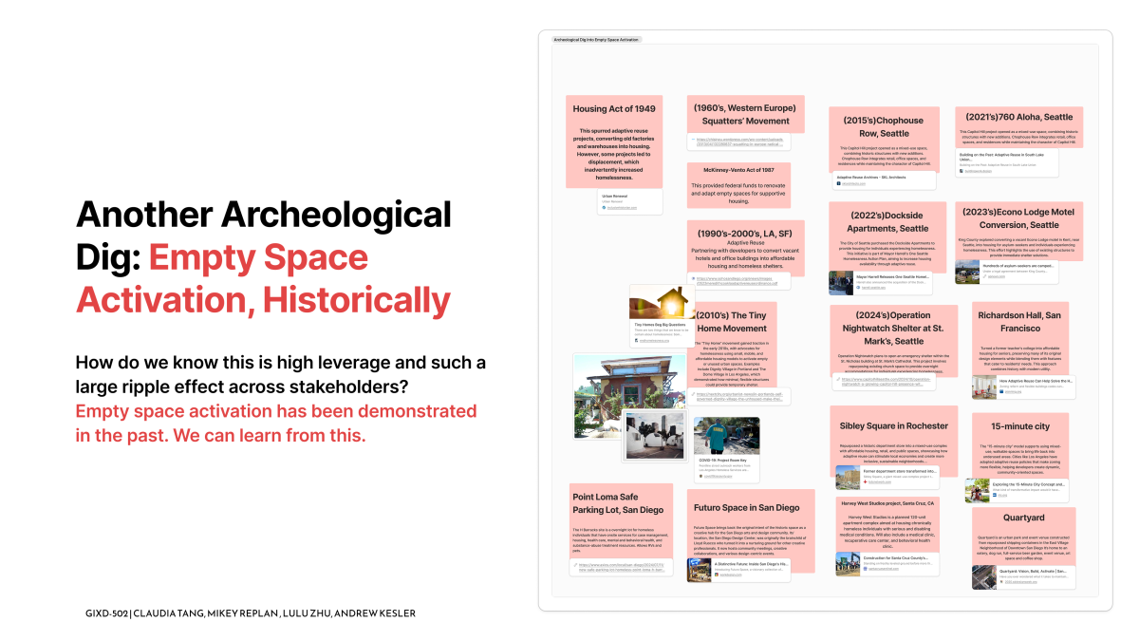Click red sentence Empty space activation has been demonstrated
The width and height of the screenshot is (1139, 641).
click(276, 424)
